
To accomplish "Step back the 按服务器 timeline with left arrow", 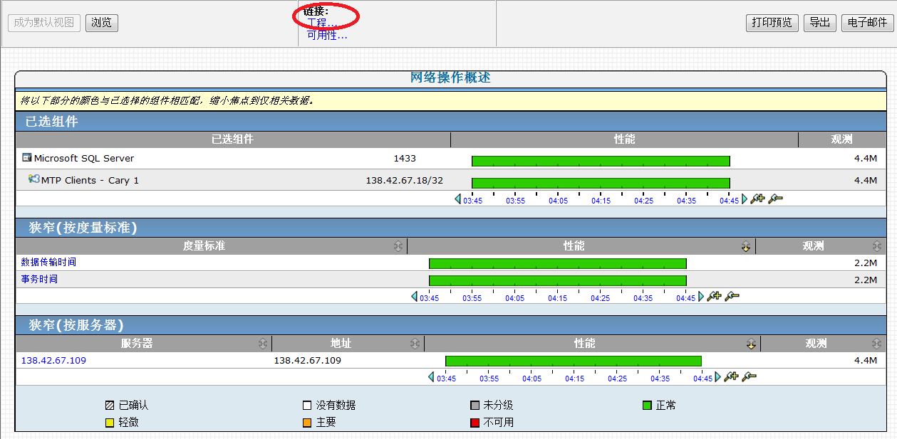I will (432, 377).
